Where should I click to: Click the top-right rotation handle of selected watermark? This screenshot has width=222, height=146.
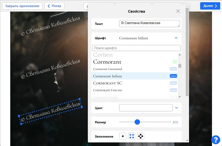tap(80, 99)
